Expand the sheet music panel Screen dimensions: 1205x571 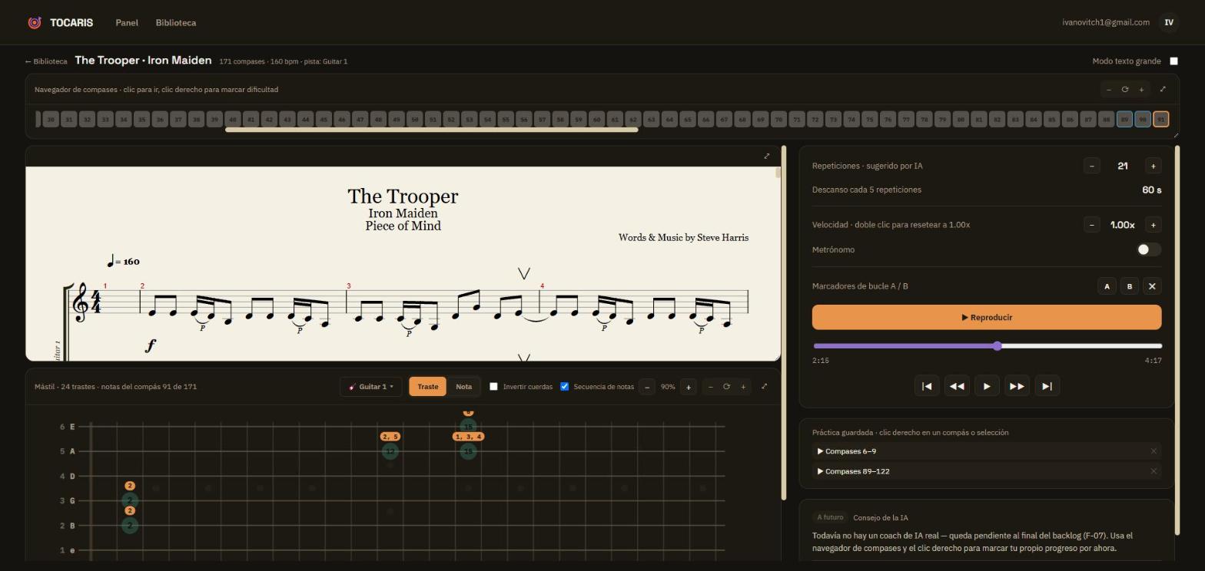click(766, 156)
